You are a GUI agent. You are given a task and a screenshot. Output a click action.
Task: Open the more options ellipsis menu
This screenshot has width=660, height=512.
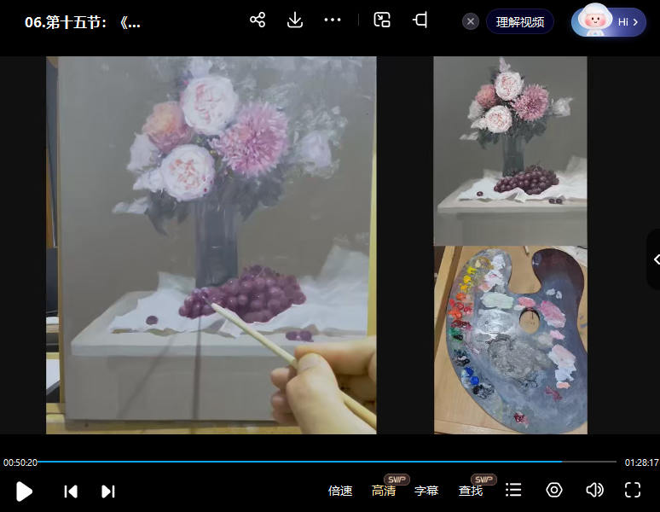(x=333, y=20)
